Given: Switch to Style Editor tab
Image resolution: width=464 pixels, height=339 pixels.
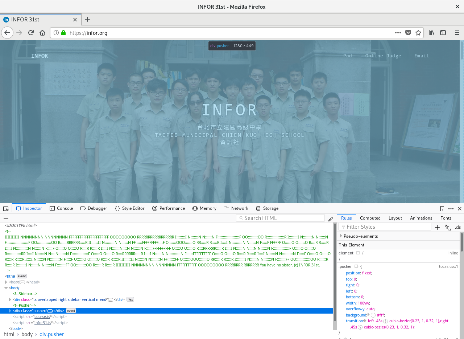Looking at the screenshot, I should pyautogui.click(x=129, y=208).
